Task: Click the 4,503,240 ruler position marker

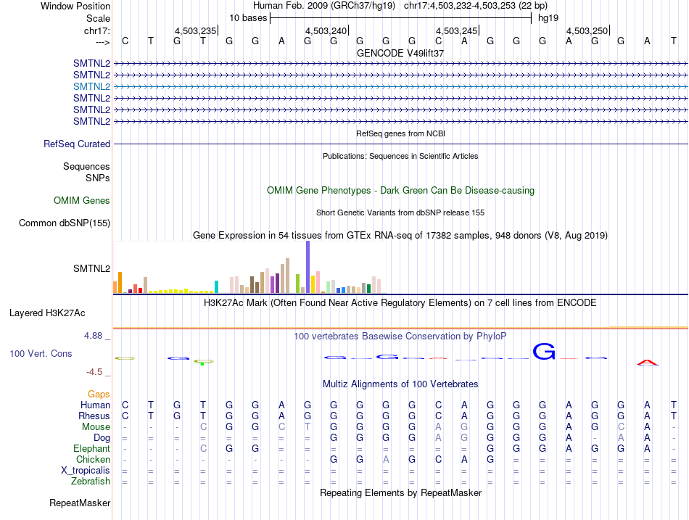Action: (326, 30)
